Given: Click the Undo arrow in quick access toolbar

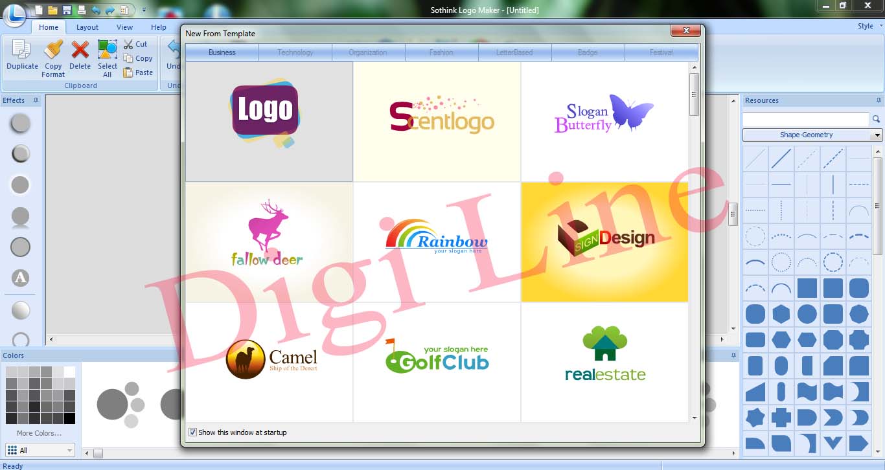Looking at the screenshot, I should [95, 10].
